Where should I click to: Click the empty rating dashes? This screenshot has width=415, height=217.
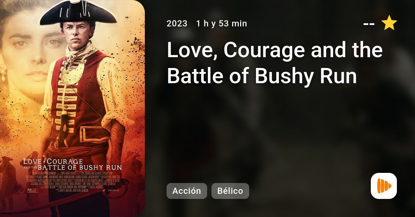(x=369, y=24)
